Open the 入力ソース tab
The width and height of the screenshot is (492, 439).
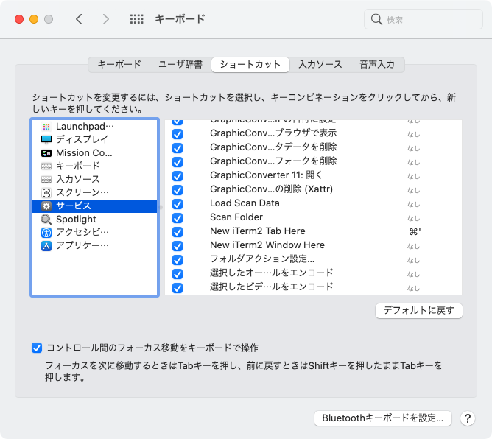tap(320, 64)
